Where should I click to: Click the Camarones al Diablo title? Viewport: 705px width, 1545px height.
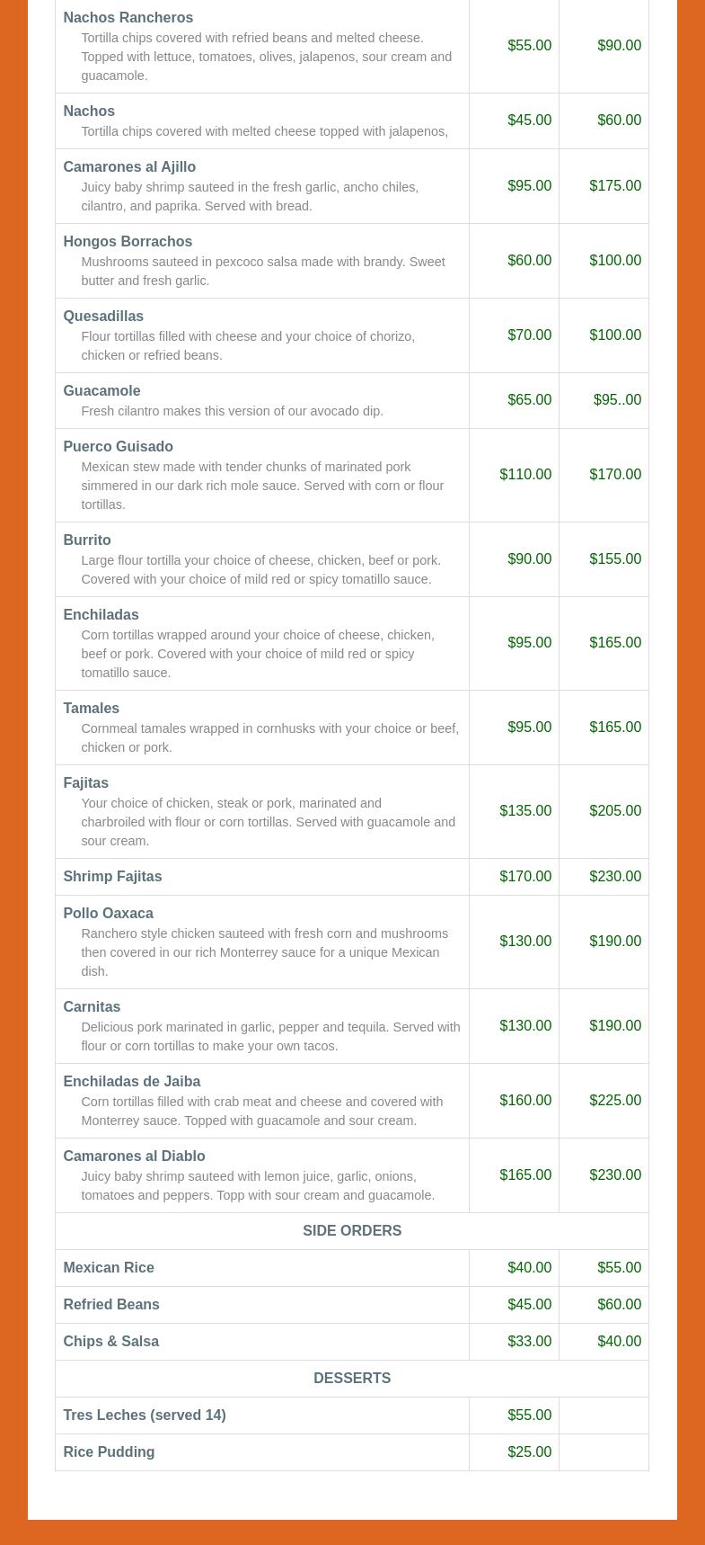tap(134, 1157)
